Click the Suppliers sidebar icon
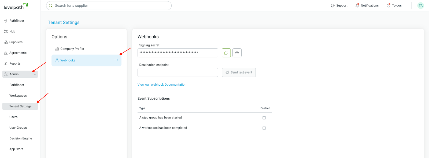This screenshot has height=158, width=429. coord(6,42)
